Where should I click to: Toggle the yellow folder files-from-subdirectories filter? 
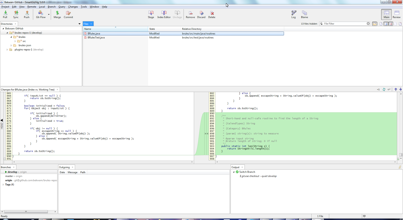coord(375,24)
